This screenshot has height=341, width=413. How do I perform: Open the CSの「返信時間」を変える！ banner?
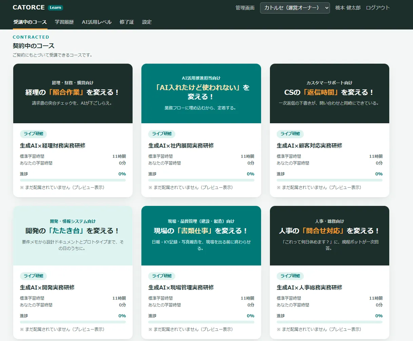330,93
